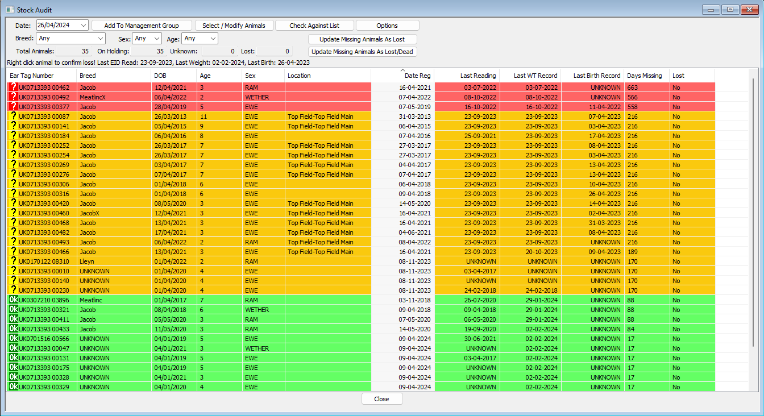This screenshot has height=416, width=764.
Task: Click the yellow question mark icon for UK0713393 00010
Action: point(14,271)
